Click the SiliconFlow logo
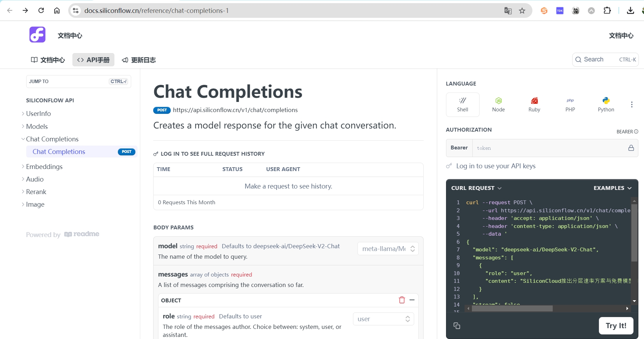The image size is (644, 339). (37, 35)
